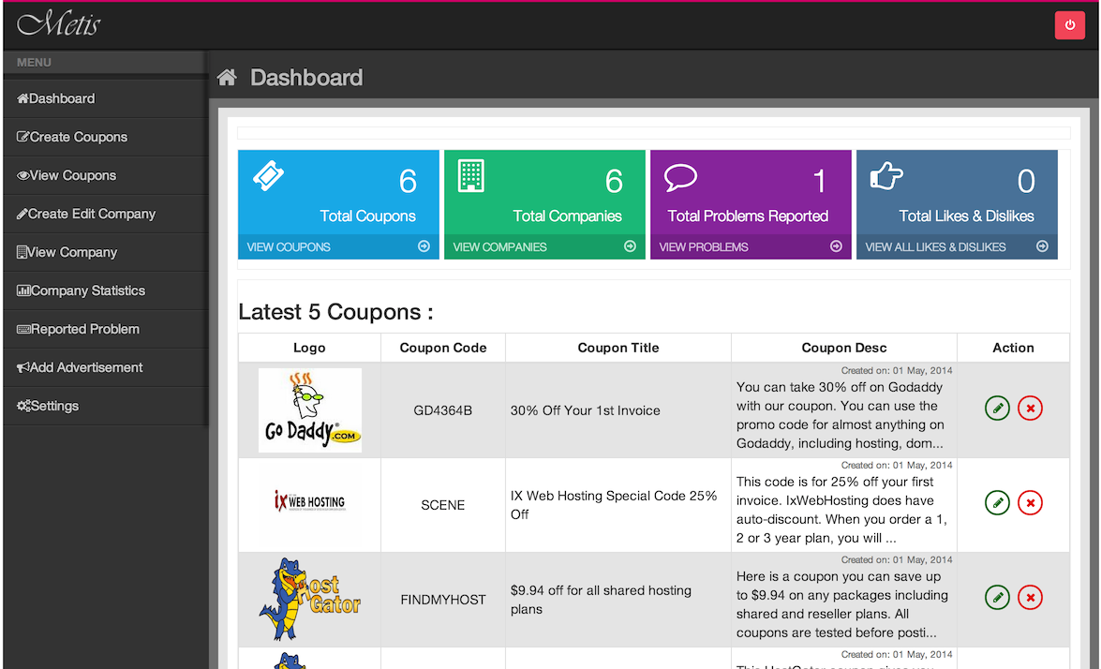Image resolution: width=1101 pixels, height=669 pixels.
Task: Click the Coupon Code column header
Action: 443,348
